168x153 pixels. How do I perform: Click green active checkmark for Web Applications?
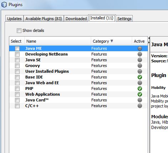[x=140, y=94]
